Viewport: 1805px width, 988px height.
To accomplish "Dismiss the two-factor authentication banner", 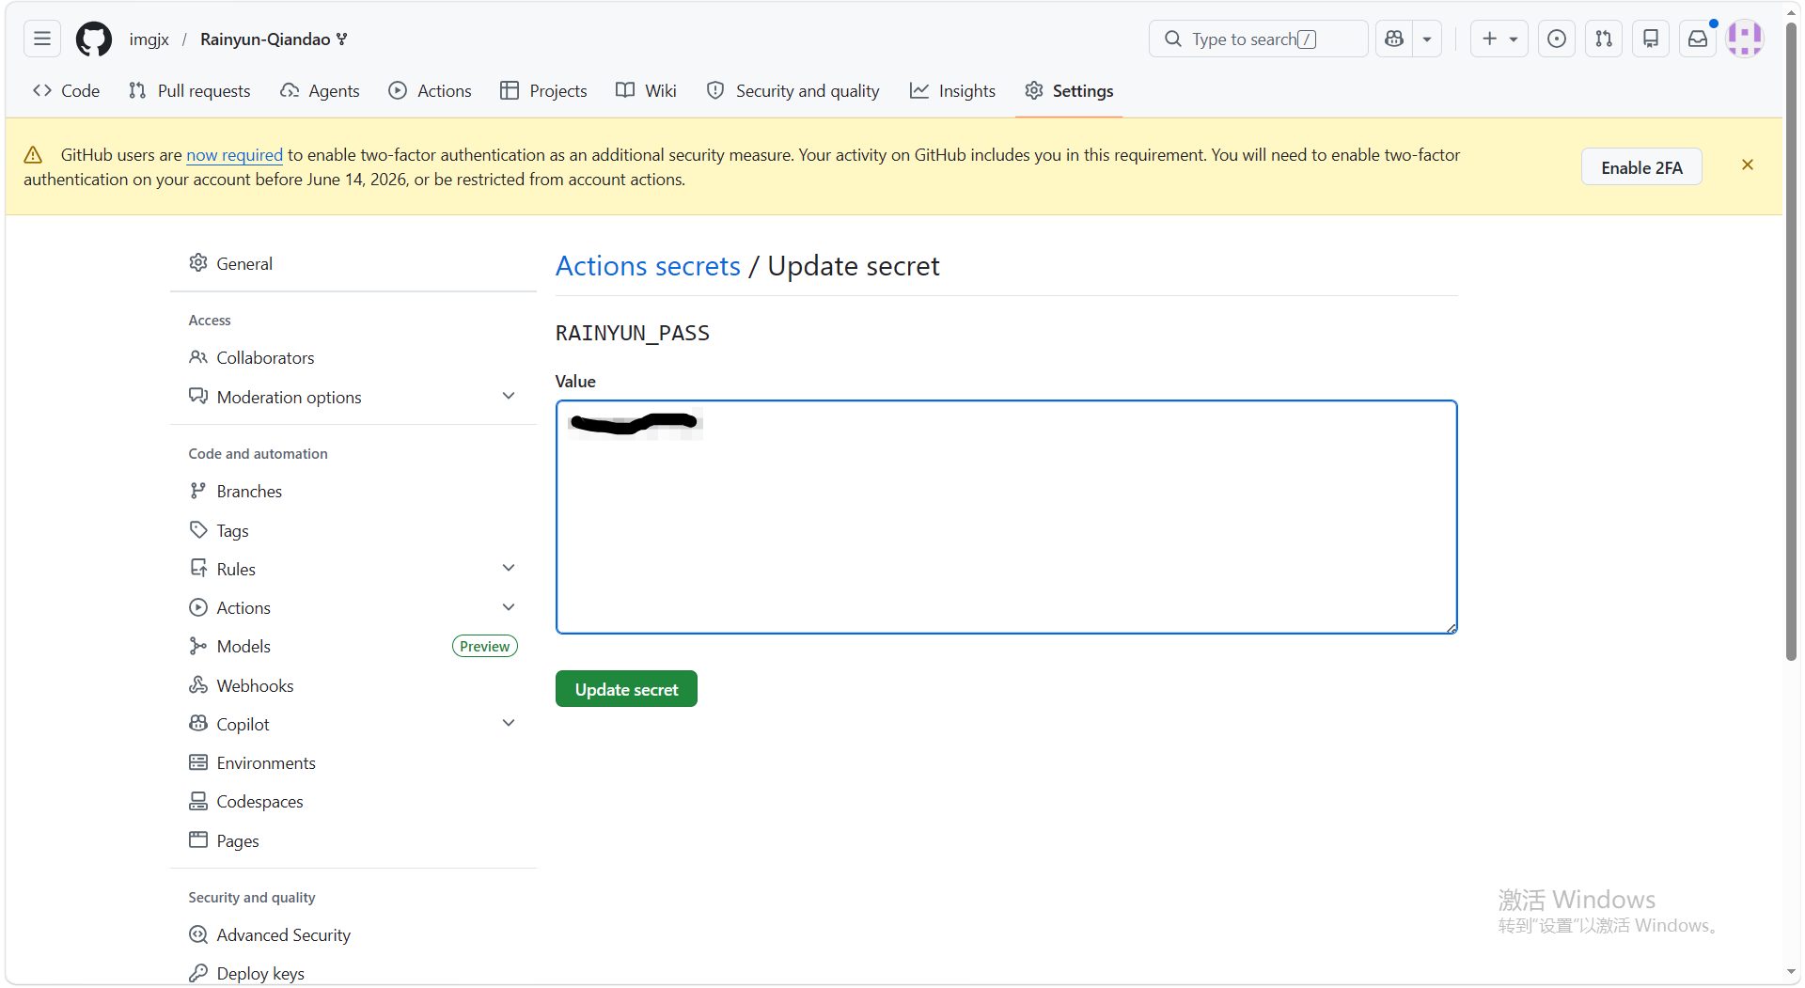I will [1748, 165].
